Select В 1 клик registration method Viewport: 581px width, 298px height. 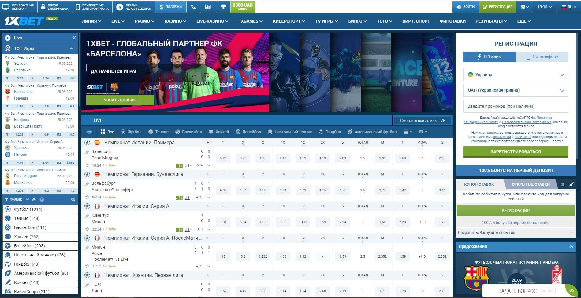(x=489, y=56)
